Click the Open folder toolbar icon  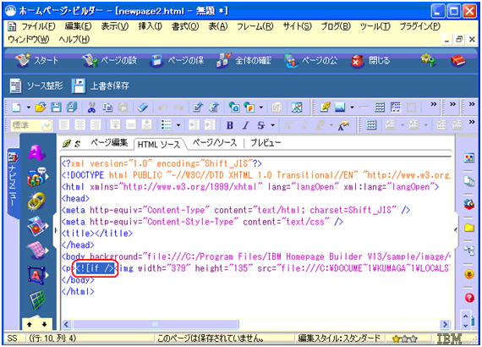[41, 107]
